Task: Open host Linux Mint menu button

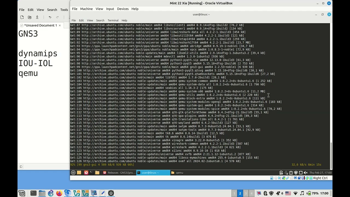Action: 22,193
